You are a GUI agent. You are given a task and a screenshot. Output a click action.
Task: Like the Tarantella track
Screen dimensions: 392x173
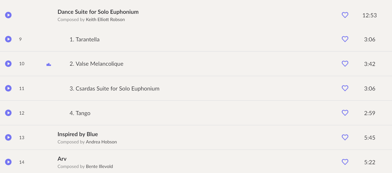345,39
